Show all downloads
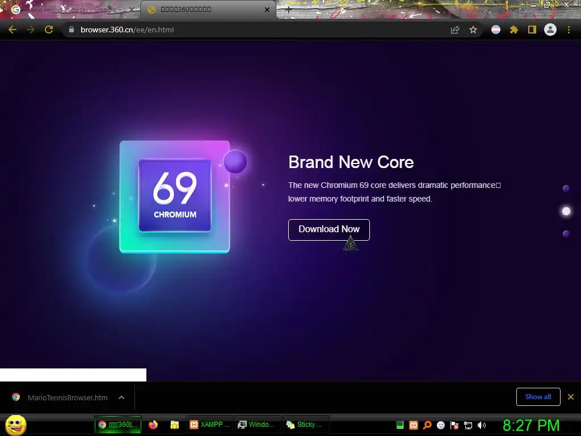The height and width of the screenshot is (436, 581). point(538,397)
